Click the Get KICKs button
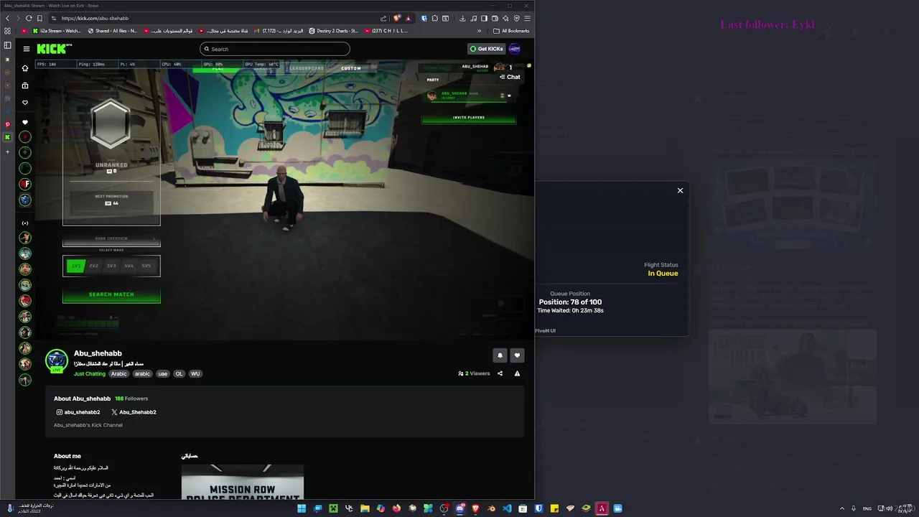The image size is (919, 517). pos(486,49)
